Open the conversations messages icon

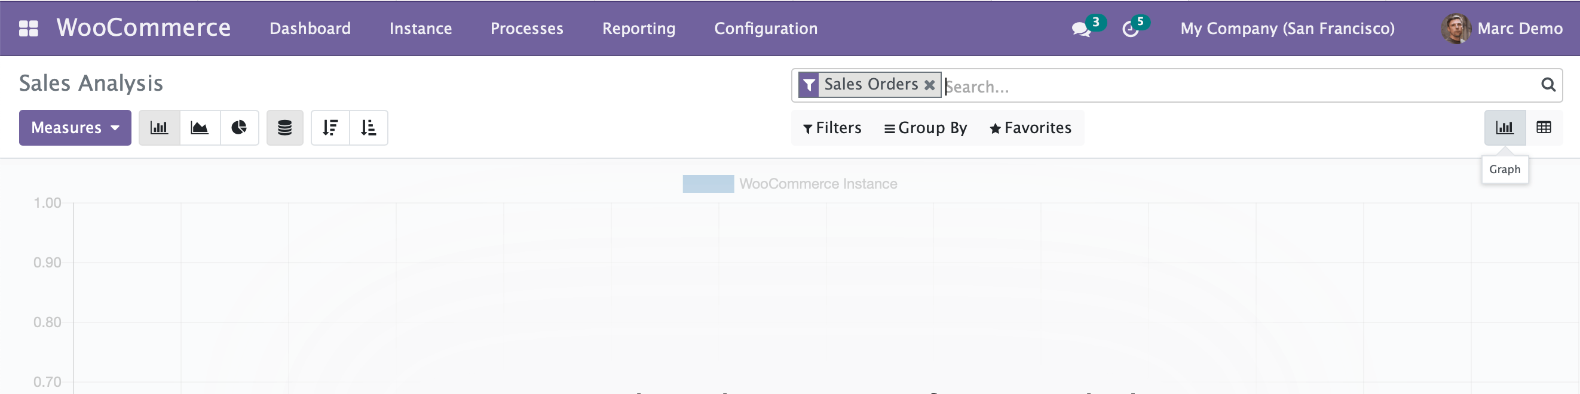point(1082,29)
